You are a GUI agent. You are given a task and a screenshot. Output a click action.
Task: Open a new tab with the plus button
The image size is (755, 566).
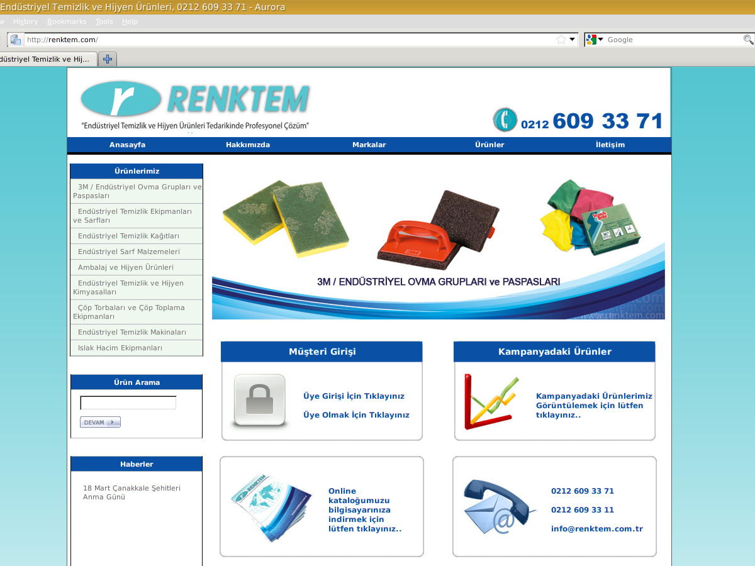click(108, 59)
